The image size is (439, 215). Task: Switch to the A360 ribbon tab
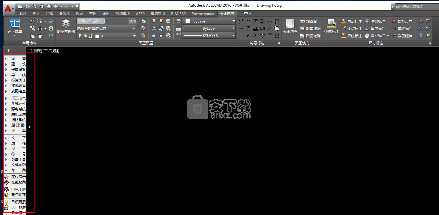click(x=140, y=13)
